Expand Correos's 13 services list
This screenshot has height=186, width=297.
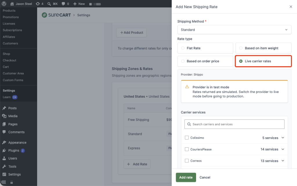pos(283,160)
